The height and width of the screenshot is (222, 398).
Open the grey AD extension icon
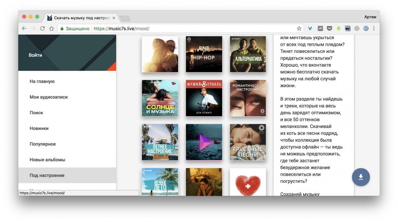(320, 29)
